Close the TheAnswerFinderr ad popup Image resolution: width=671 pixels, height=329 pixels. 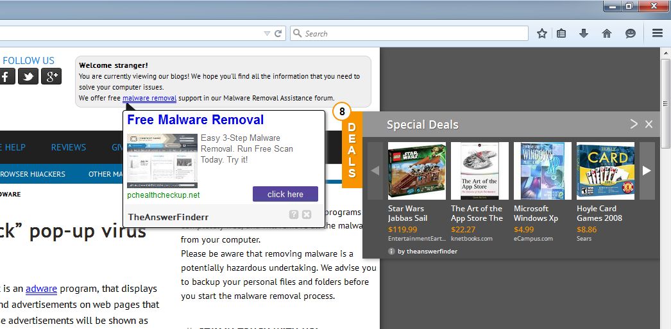coord(307,214)
